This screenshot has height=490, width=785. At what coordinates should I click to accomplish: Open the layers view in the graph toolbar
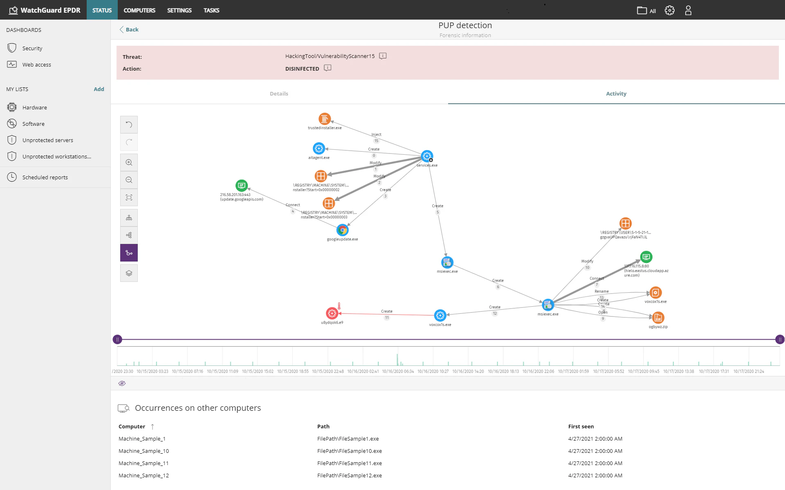click(x=129, y=273)
